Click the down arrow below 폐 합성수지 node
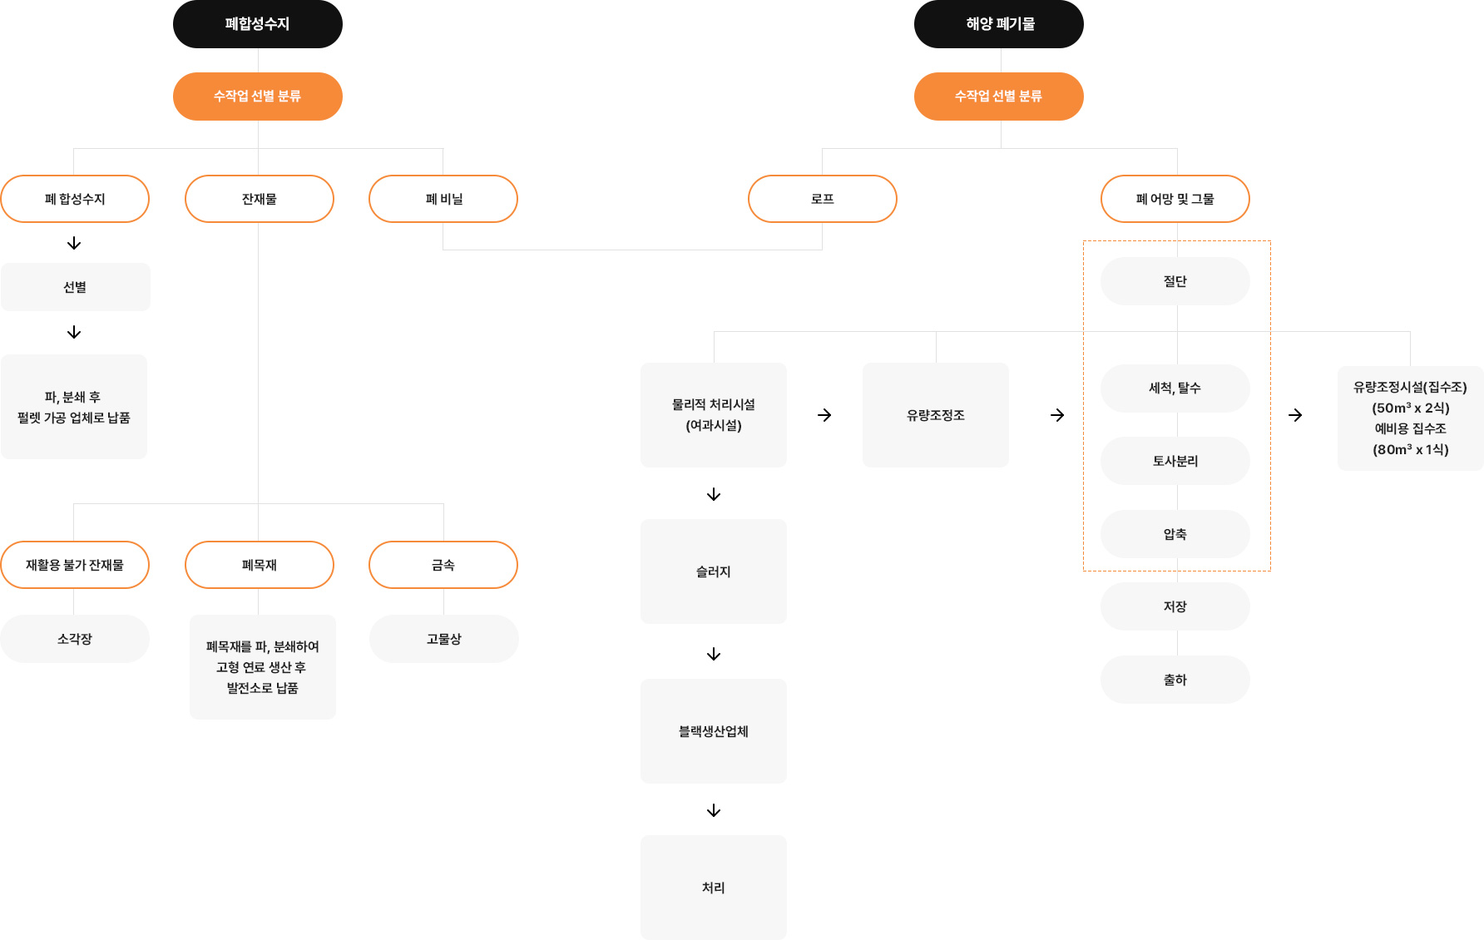Screen dimensions: 1484x940 74,244
